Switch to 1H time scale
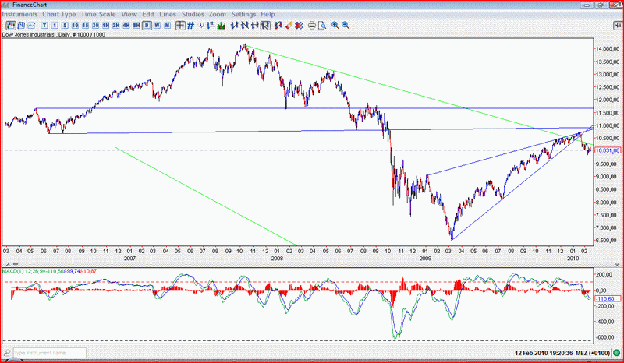Viewport: 624px width, 363px height. click(x=105, y=26)
